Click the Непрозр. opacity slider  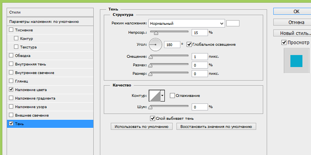pos(169,33)
